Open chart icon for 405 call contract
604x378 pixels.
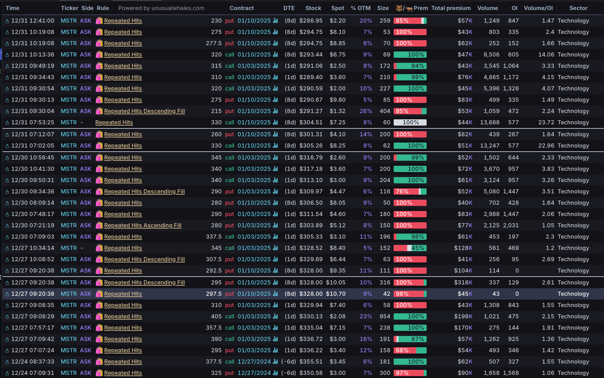tap(275, 316)
